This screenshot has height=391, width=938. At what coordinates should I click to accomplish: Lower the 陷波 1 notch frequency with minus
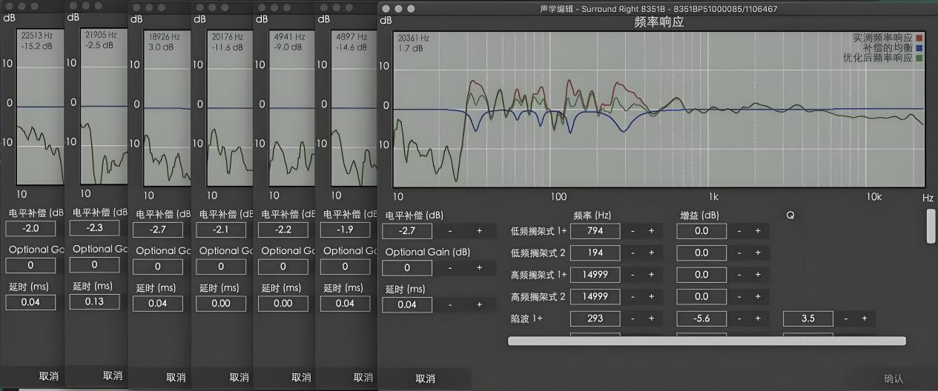[633, 319]
